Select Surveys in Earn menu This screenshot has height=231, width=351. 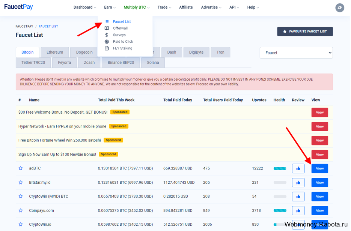tap(119, 35)
